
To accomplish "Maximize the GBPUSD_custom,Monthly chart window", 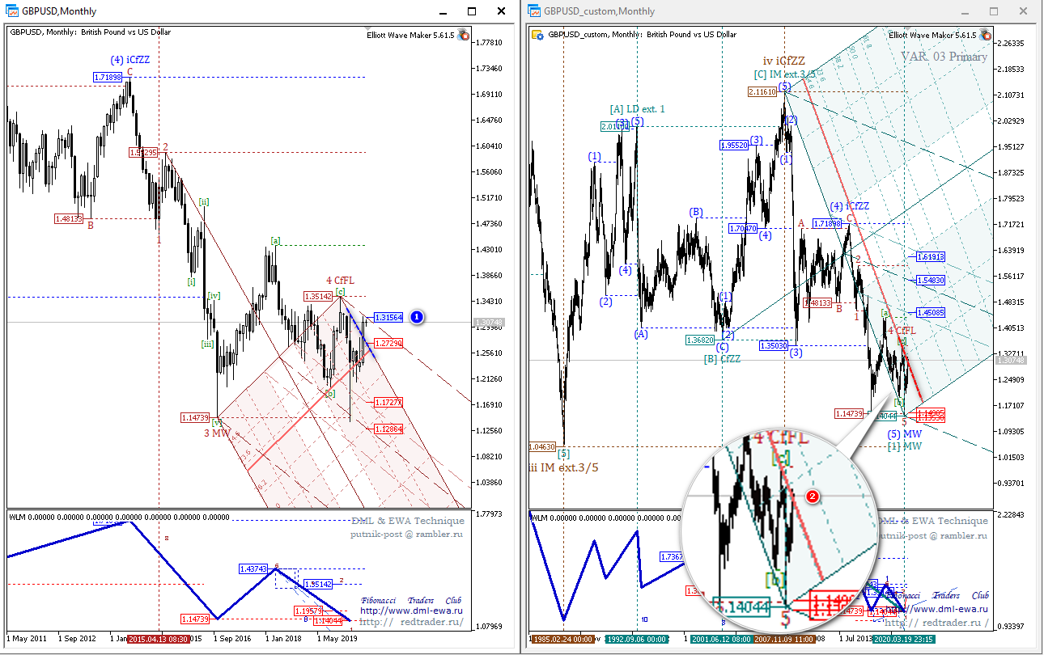I will [x=994, y=11].
